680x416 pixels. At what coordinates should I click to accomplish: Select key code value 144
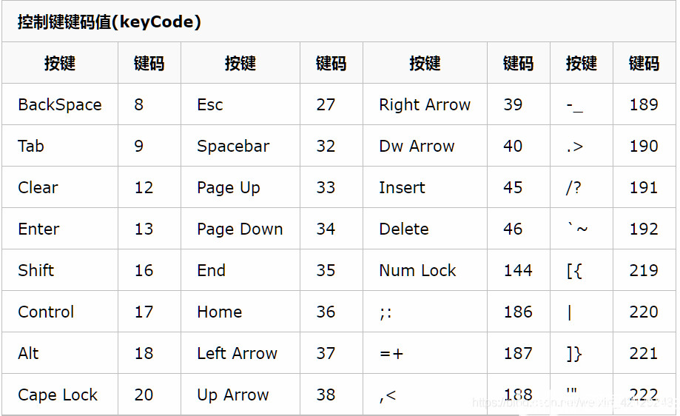click(x=519, y=270)
